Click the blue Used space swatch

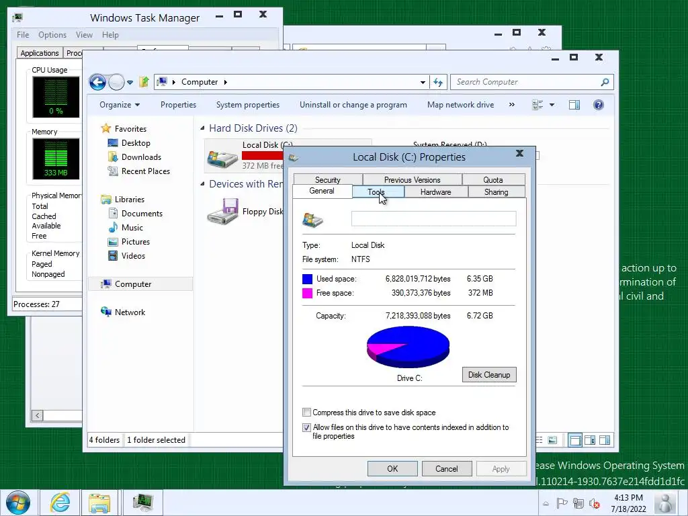[307, 279]
